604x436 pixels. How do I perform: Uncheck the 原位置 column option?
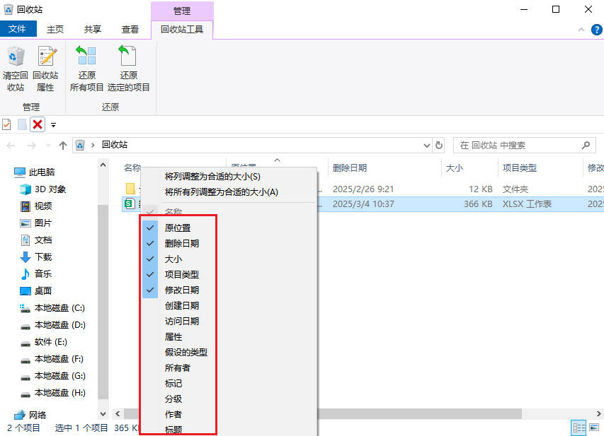click(178, 228)
